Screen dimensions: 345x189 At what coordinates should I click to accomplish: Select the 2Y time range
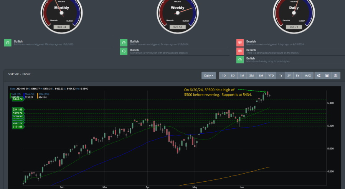[x=289, y=76]
